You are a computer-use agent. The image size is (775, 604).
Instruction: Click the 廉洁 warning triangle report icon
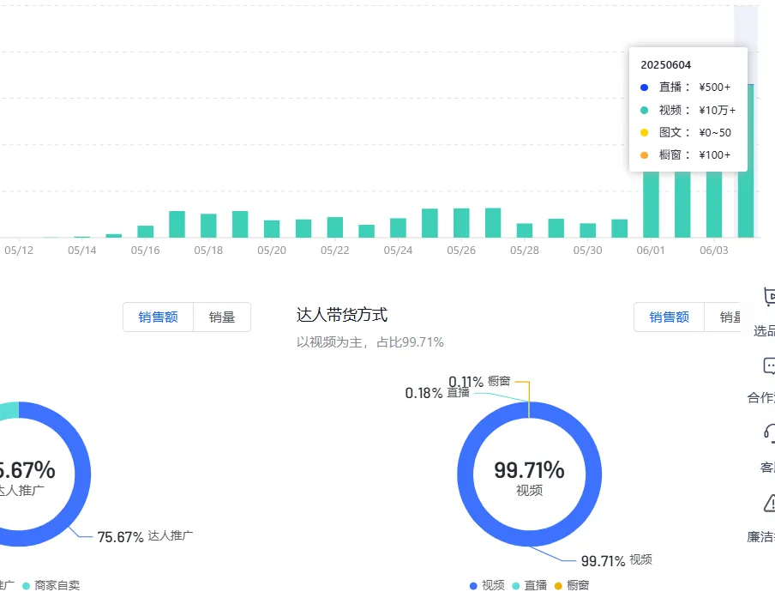tap(769, 504)
